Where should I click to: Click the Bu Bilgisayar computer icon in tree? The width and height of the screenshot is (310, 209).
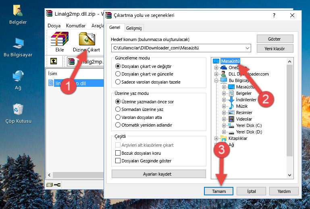(x=224, y=80)
